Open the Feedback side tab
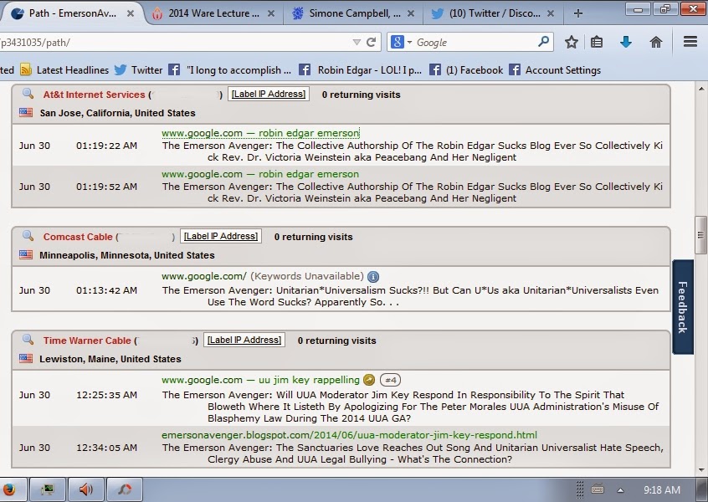708x502 pixels. (x=683, y=307)
